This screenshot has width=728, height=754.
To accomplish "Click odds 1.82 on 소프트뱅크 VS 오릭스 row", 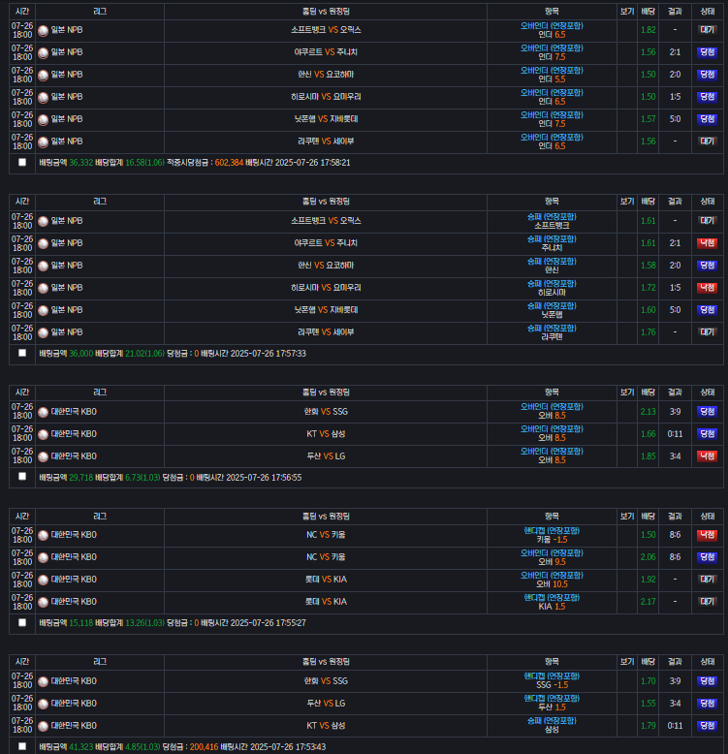I will pos(649,30).
